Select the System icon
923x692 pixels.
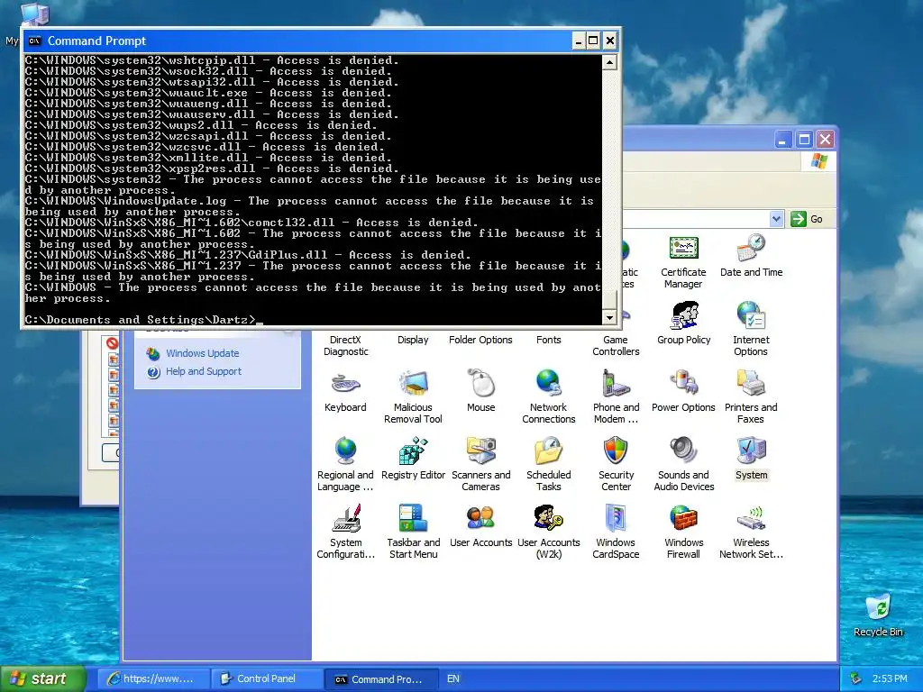751,451
